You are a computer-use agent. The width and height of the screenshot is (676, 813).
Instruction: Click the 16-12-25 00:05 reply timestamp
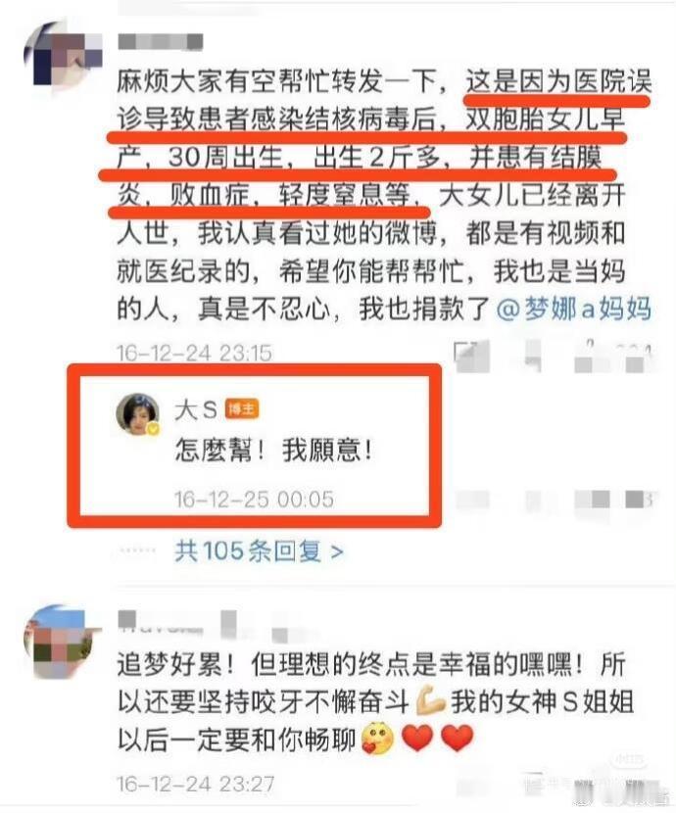pyautogui.click(x=254, y=500)
